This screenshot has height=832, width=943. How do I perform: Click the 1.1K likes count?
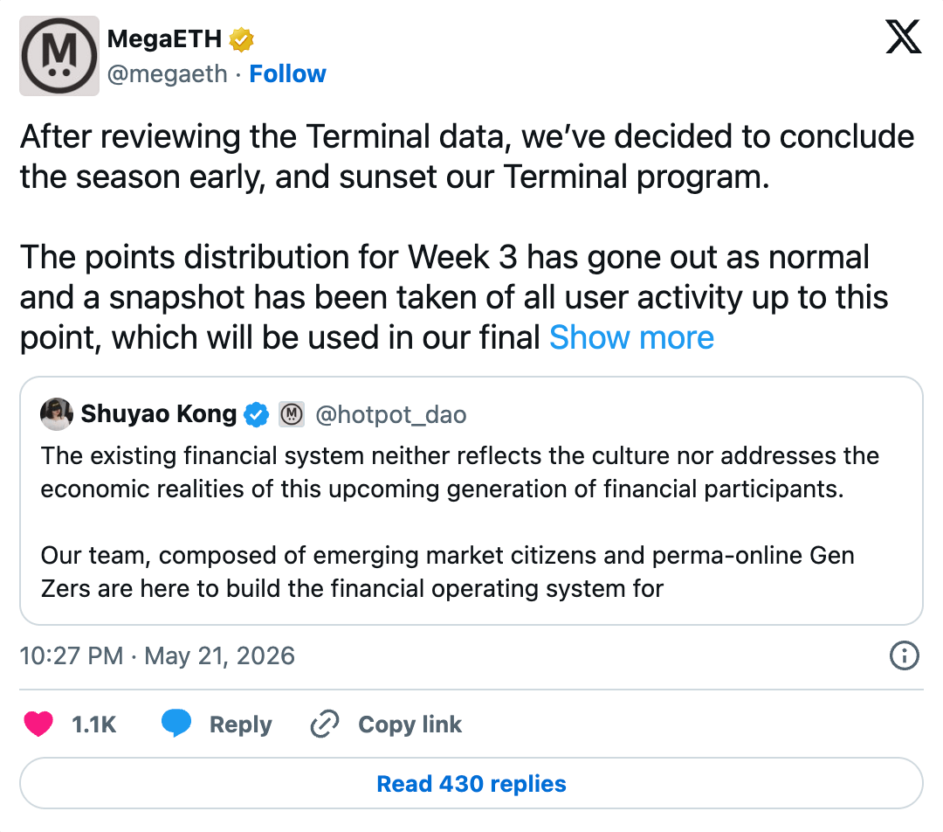pyautogui.click(x=93, y=725)
